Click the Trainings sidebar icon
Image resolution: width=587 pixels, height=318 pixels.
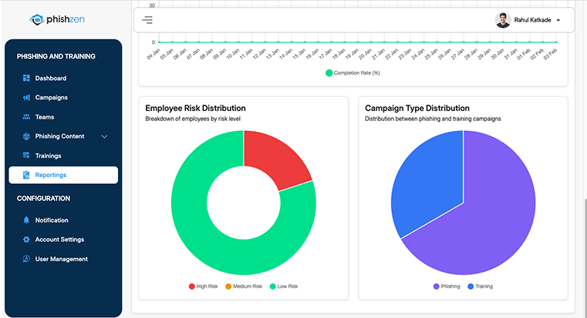[x=26, y=156]
